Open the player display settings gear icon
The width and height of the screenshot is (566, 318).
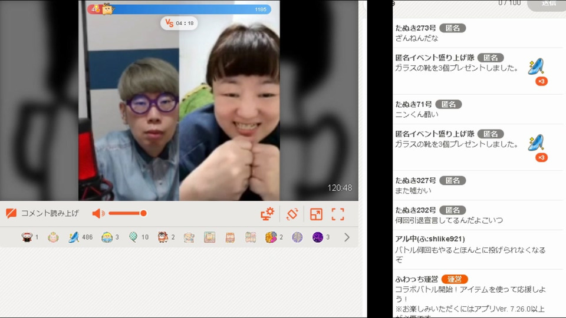tap(268, 214)
